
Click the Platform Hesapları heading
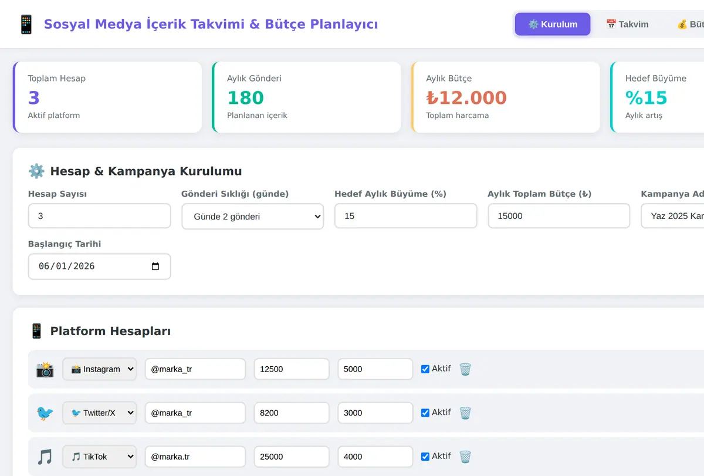point(110,331)
